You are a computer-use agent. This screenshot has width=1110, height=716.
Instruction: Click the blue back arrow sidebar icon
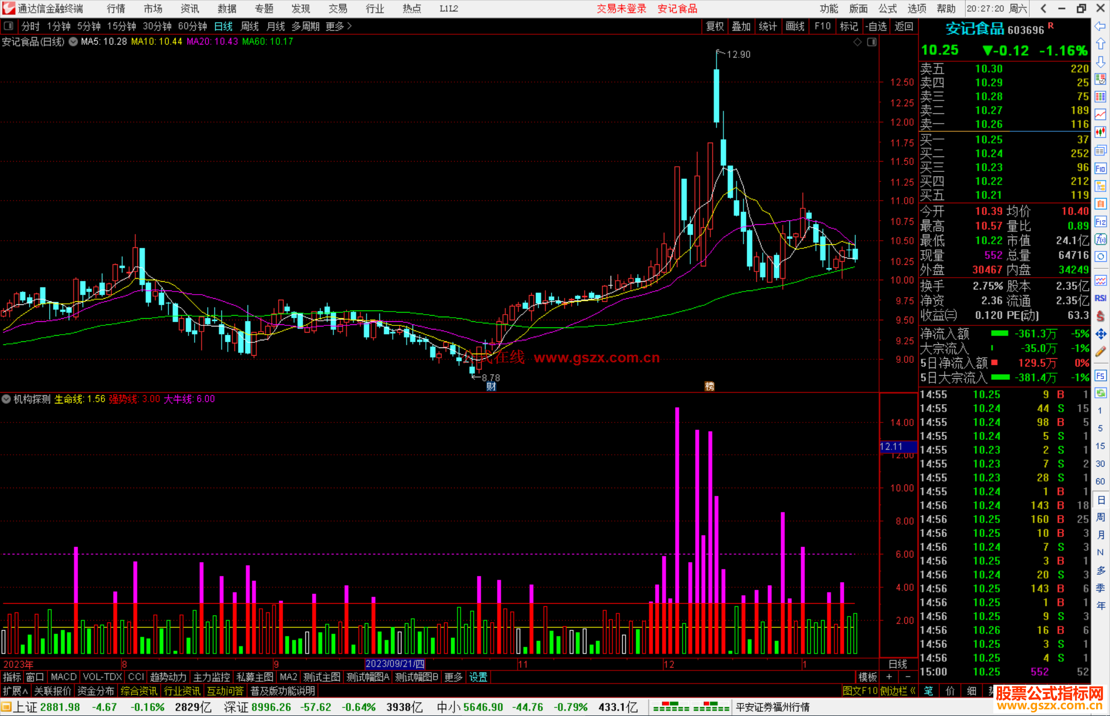1100,26
